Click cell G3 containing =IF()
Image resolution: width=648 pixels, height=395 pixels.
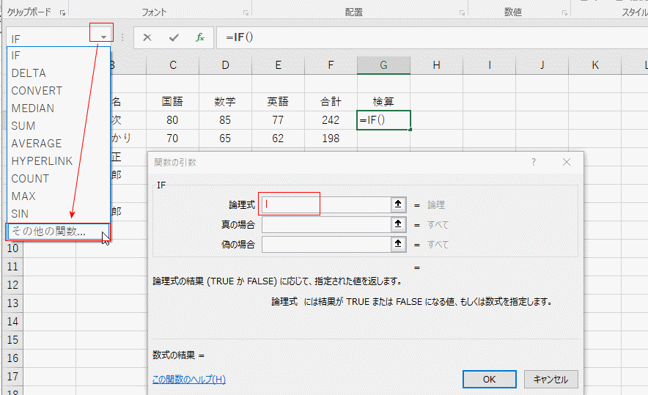(383, 119)
